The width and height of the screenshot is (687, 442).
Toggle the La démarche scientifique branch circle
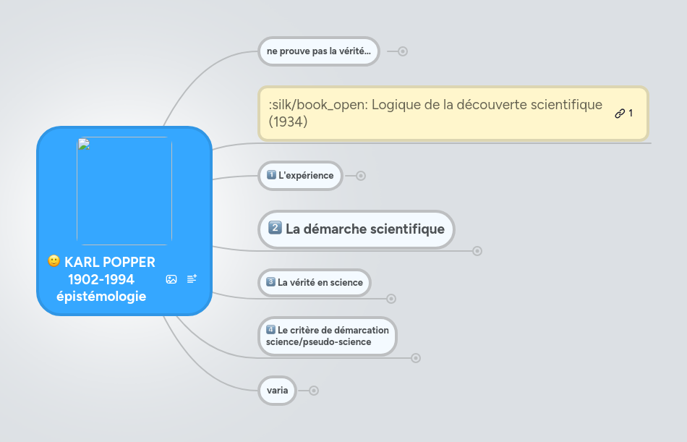coord(476,251)
